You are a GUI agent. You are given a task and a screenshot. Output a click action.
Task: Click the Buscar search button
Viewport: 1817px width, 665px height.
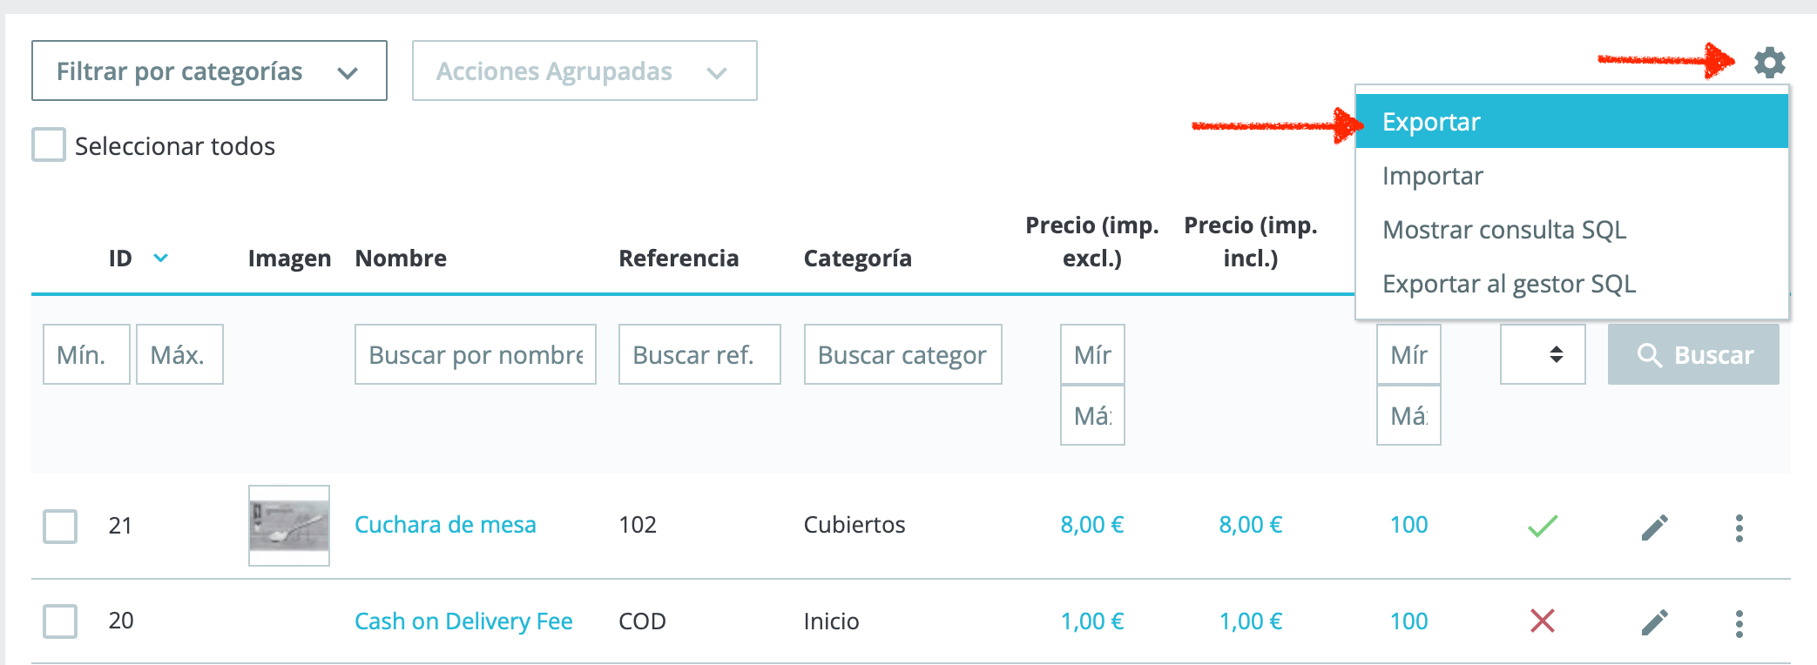click(x=1693, y=354)
